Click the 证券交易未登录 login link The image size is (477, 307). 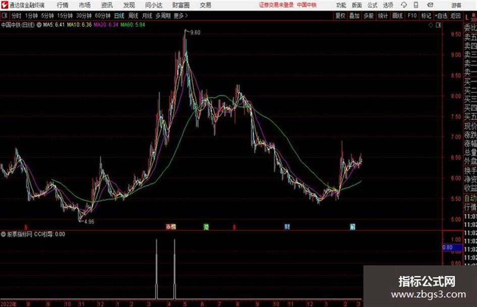[276, 5]
